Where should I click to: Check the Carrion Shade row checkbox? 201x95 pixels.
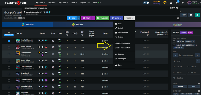[9, 54]
